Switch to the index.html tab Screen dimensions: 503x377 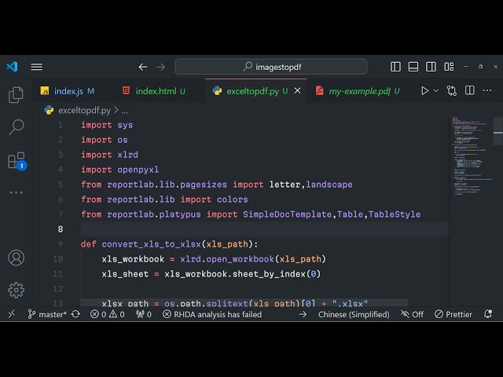[156, 91]
